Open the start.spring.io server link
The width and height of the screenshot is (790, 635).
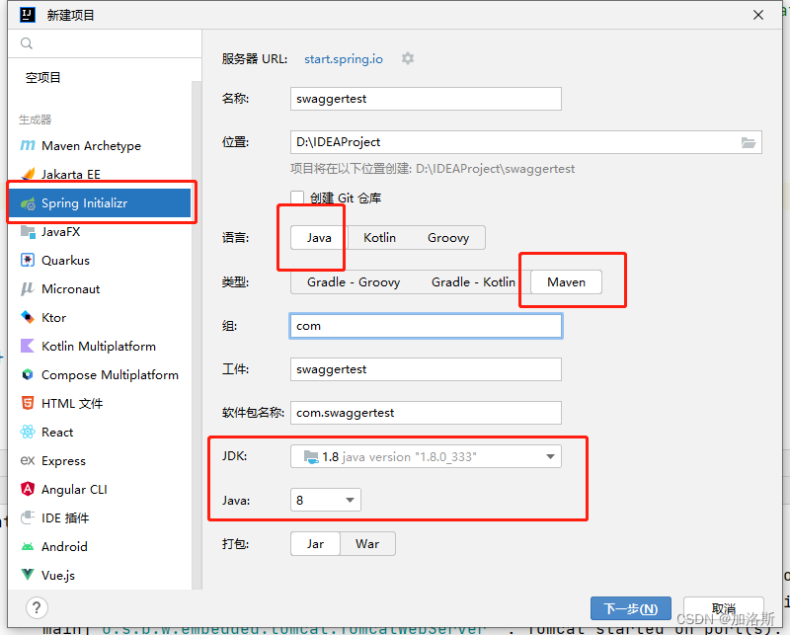344,59
